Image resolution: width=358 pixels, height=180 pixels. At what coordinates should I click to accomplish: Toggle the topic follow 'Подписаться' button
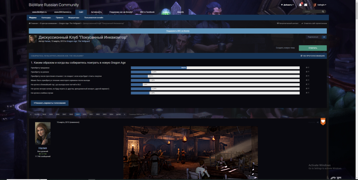coord(316,37)
